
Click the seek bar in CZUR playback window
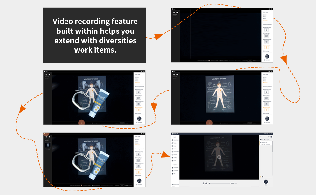220,183
